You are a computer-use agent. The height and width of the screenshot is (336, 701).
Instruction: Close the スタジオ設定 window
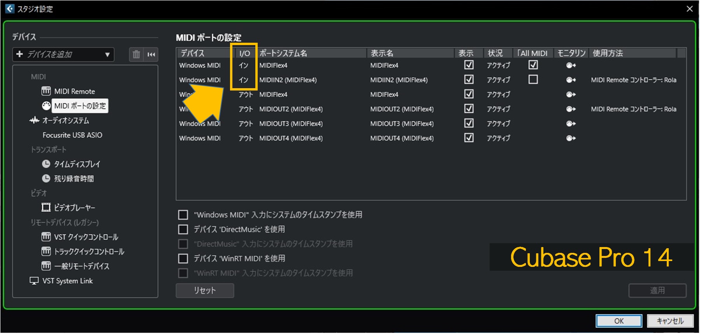(689, 9)
